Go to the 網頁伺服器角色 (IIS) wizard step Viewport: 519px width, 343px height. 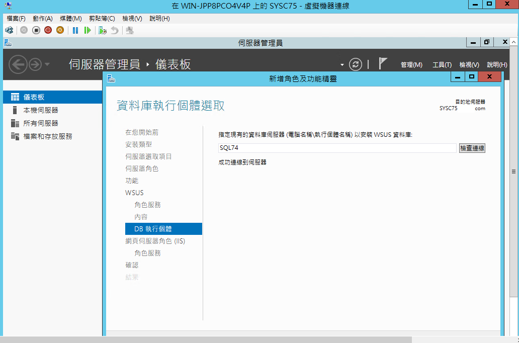pos(155,241)
